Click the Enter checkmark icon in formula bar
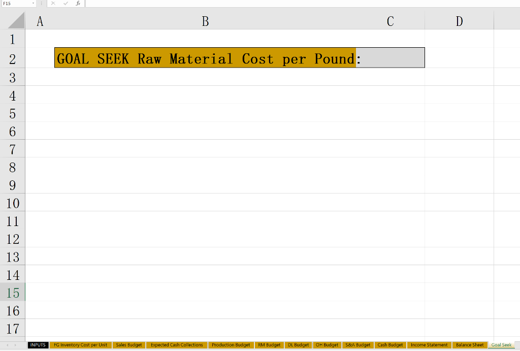The image size is (520, 351). [66, 4]
